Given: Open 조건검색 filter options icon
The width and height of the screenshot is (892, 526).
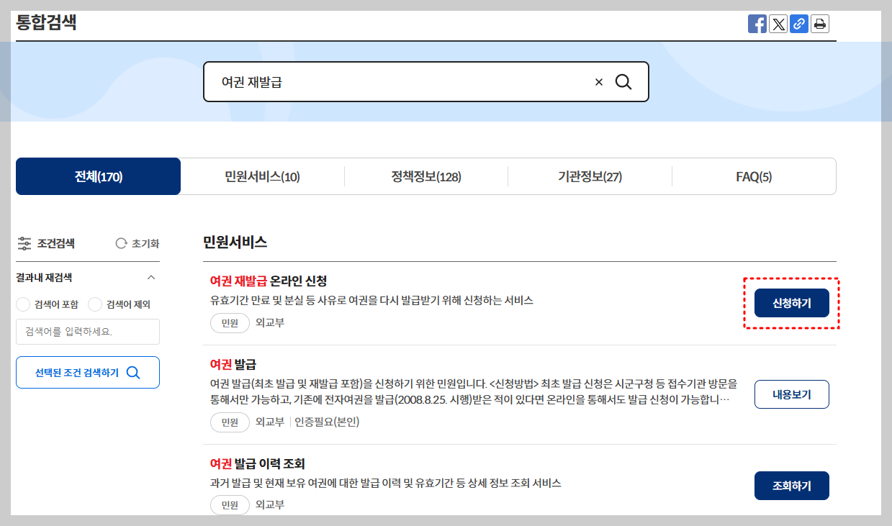Looking at the screenshot, I should tap(24, 243).
